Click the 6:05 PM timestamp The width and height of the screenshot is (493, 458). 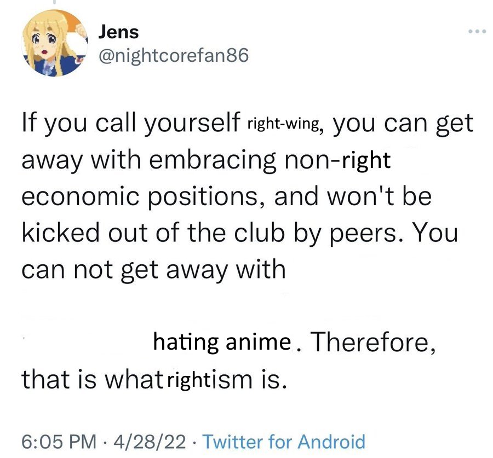click(x=59, y=442)
